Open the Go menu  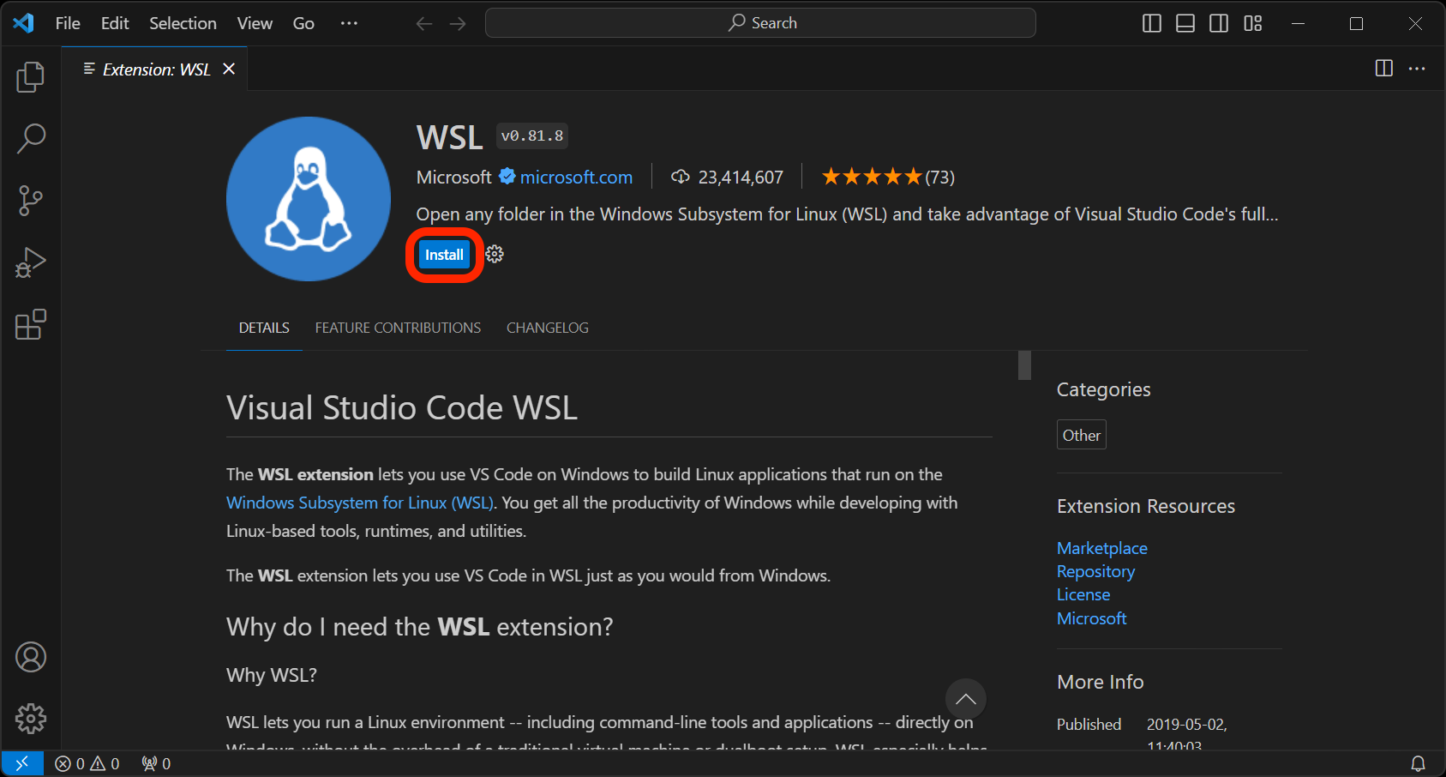[303, 23]
